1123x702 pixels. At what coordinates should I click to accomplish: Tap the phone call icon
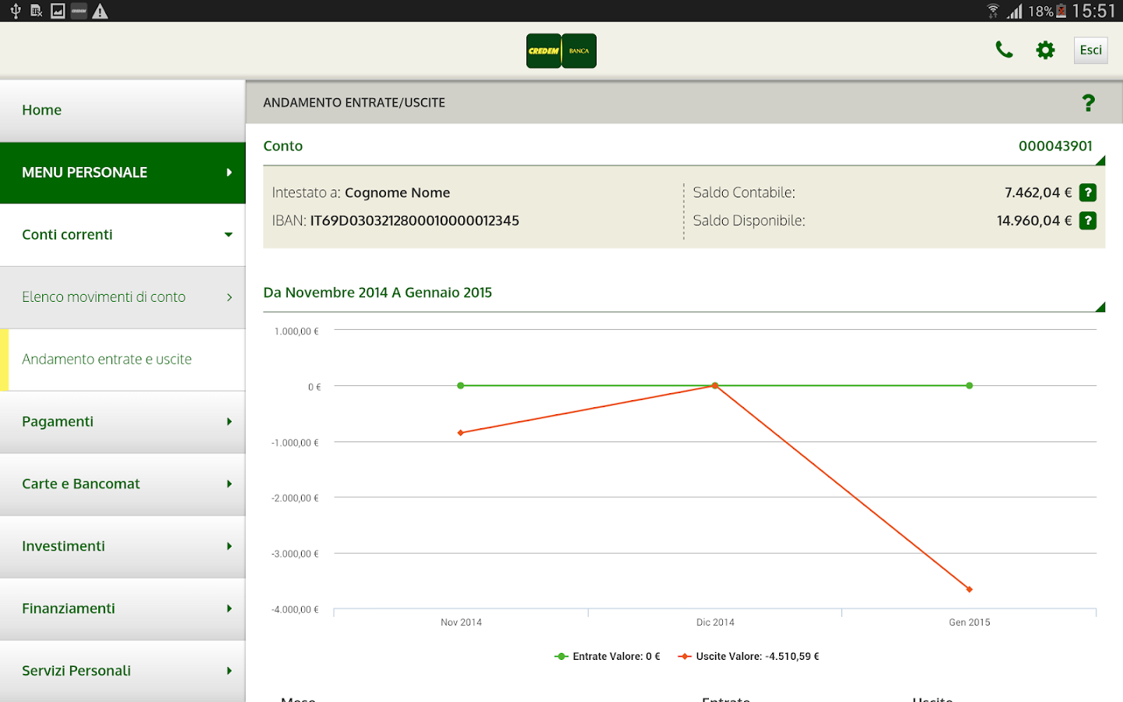pyautogui.click(x=1004, y=51)
